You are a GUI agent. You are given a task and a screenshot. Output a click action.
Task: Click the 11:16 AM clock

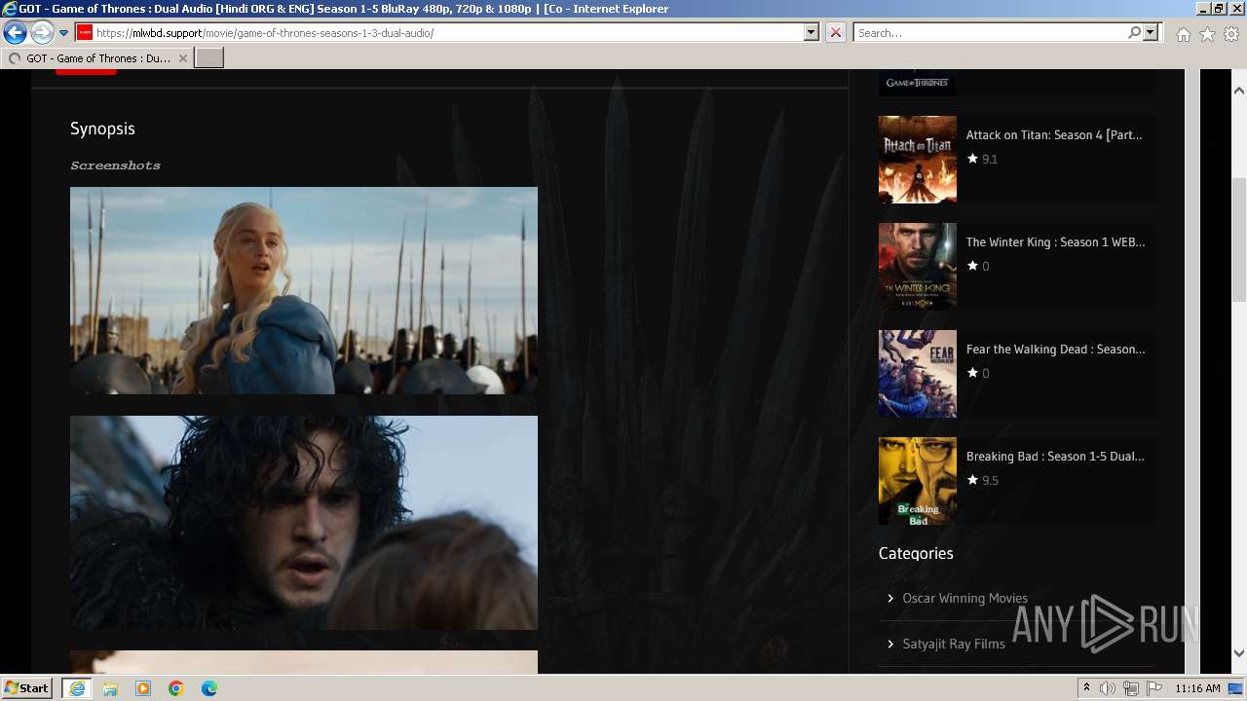click(x=1197, y=688)
